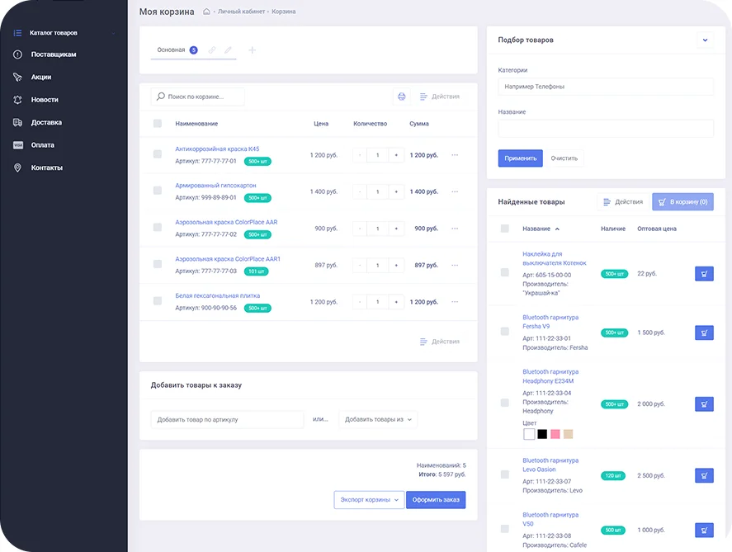Click the Поставщикам sidebar icon
This screenshot has width=732, height=552.
tap(17, 54)
